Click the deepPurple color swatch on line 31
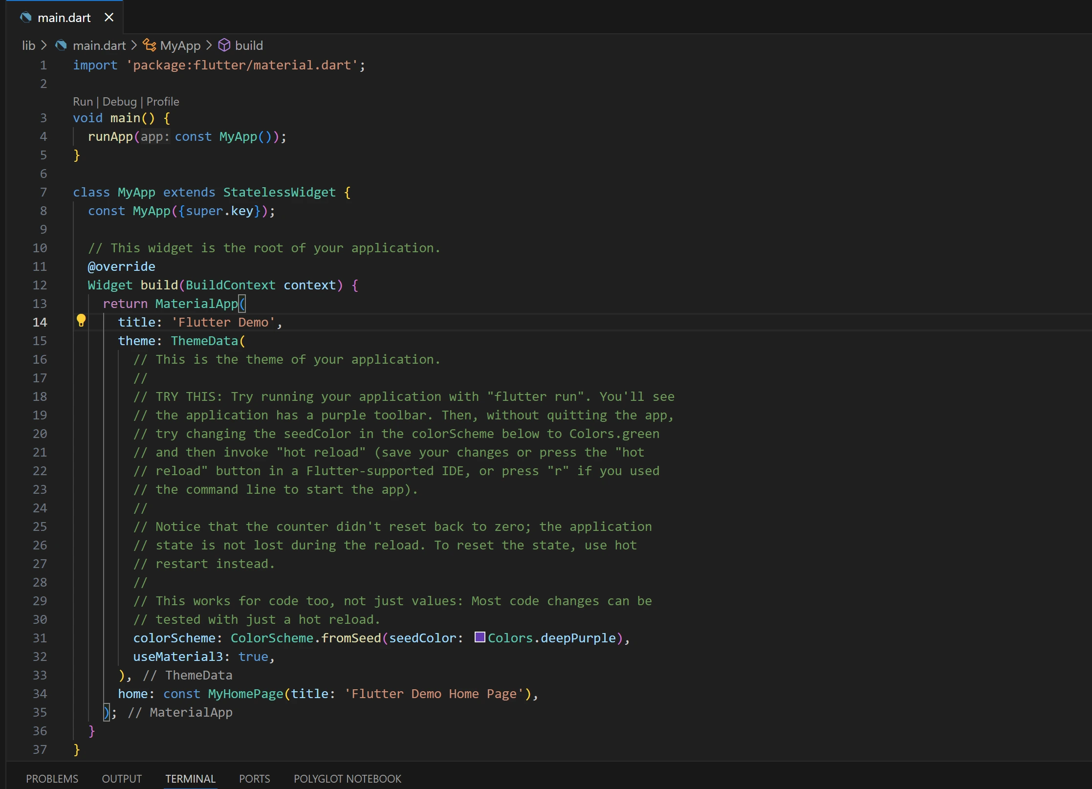This screenshot has width=1092, height=789. 480,637
